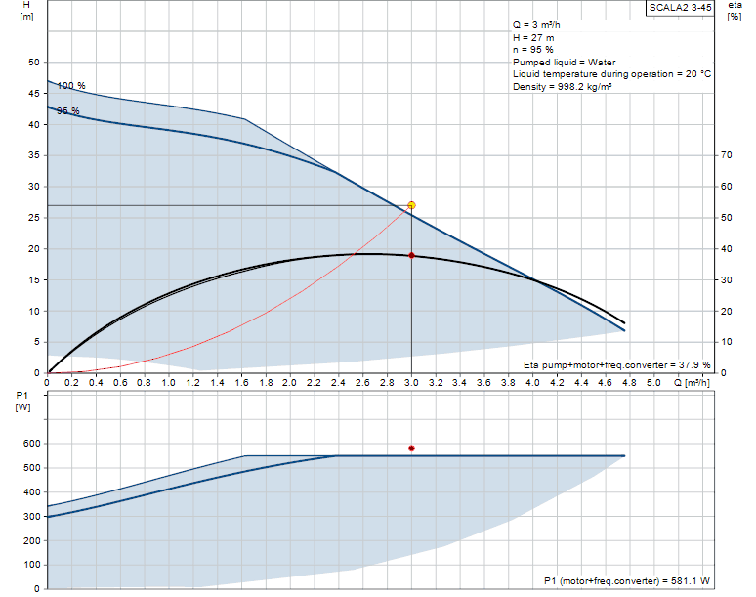This screenshot has height=597, width=756.
Task: Select the H = 27 m text
Action: pyautogui.click(x=534, y=36)
